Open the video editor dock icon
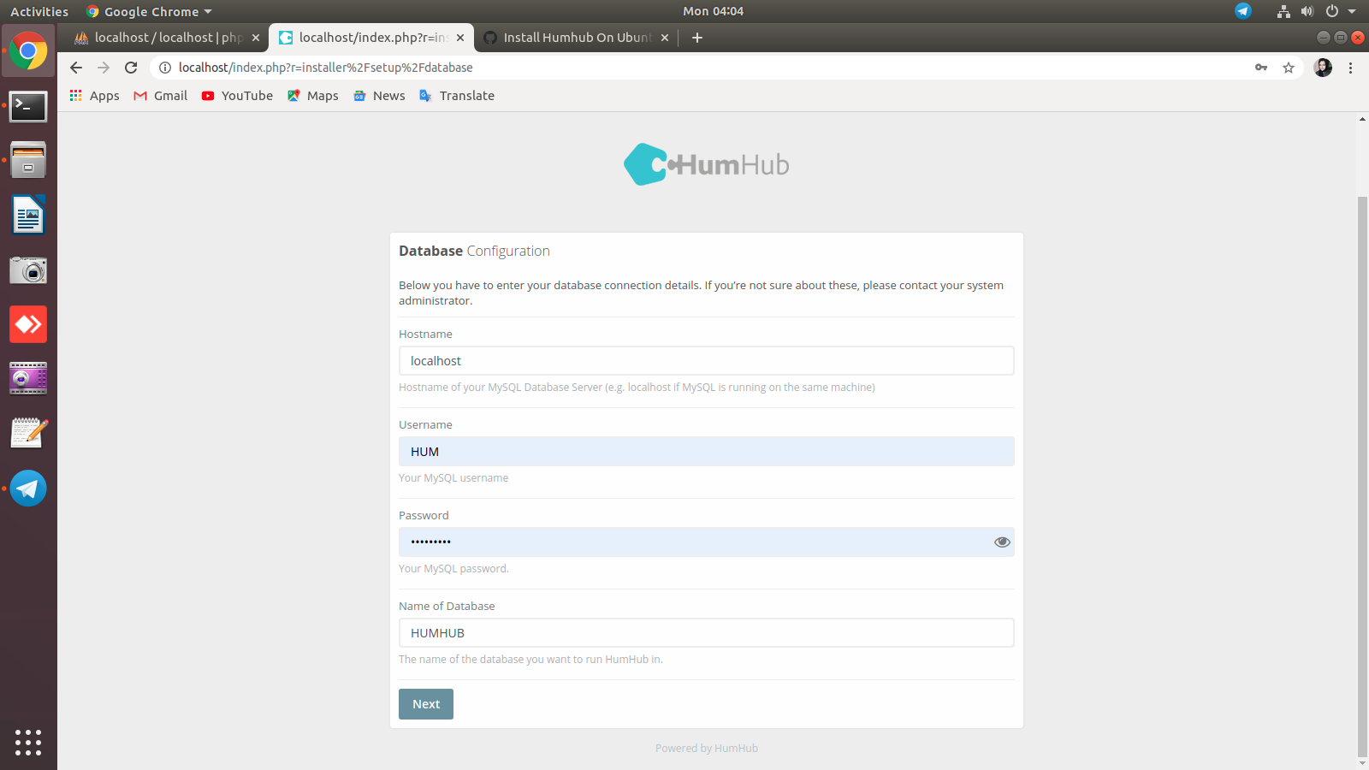The image size is (1369, 770). coord(28,378)
